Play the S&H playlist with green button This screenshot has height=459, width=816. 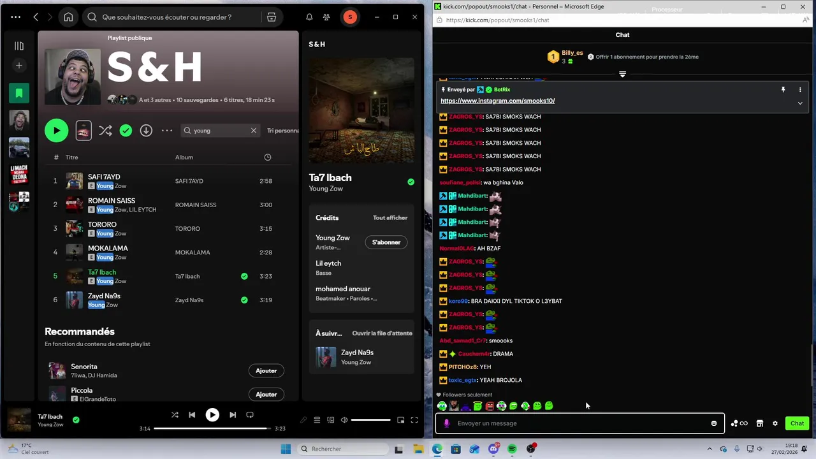pos(56,131)
